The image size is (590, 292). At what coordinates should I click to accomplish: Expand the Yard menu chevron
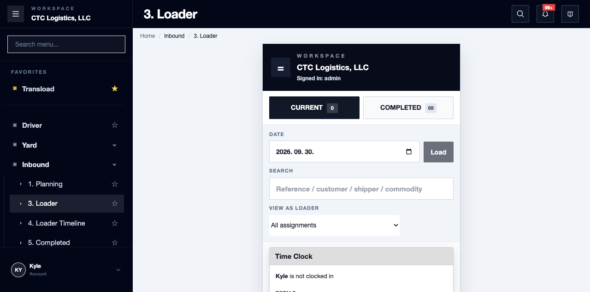click(115, 145)
